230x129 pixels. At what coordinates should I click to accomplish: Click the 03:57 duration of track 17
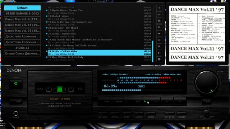coord(147,10)
